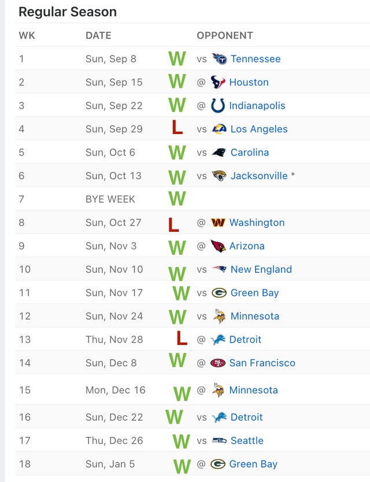
Task: Click the Arizona Cardinals logo
Action: coord(218,246)
